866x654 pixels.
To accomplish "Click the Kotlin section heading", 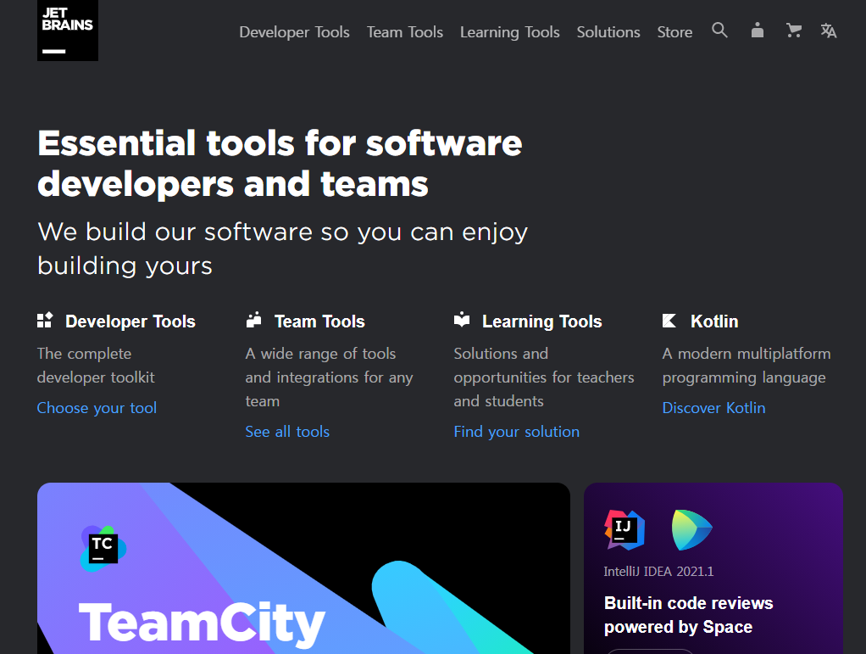I will coord(714,321).
